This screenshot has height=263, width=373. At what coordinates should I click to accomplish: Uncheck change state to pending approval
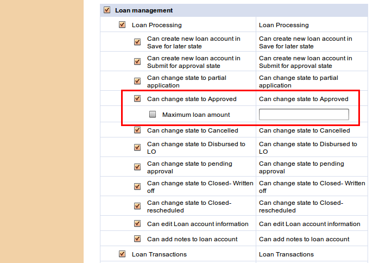[x=137, y=167]
